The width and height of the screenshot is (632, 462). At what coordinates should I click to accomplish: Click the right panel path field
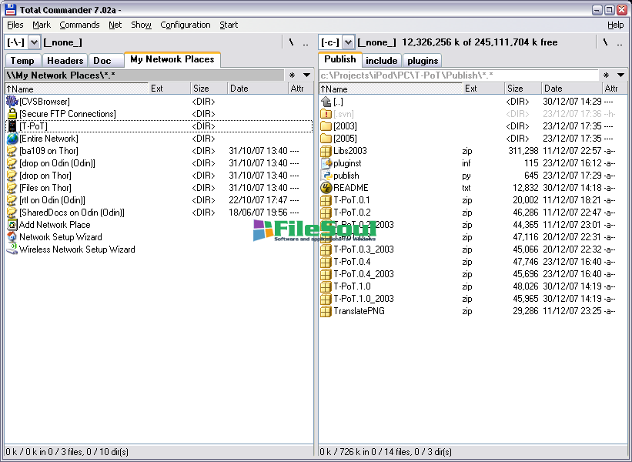[x=458, y=75]
